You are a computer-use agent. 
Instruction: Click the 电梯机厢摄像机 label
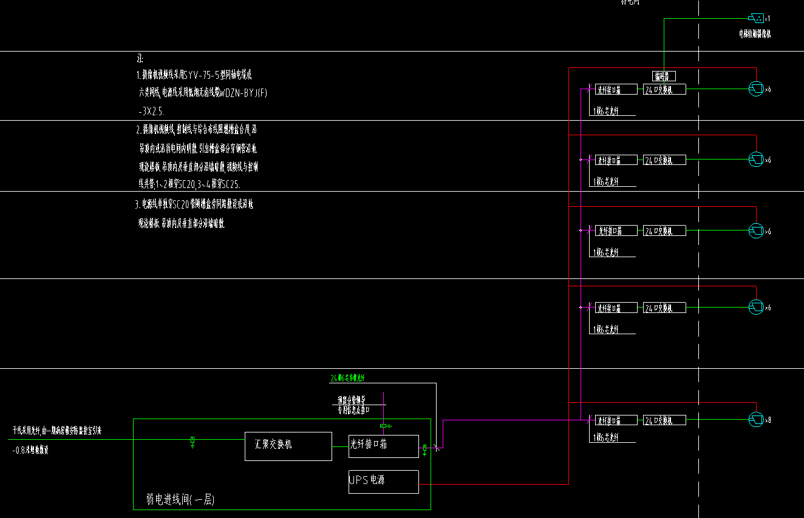tap(755, 35)
